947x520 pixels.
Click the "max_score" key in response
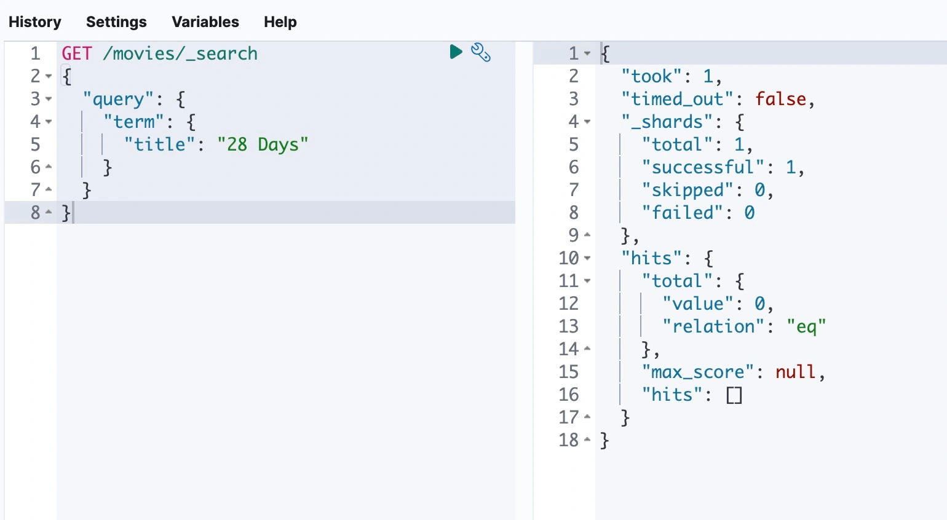coord(697,372)
